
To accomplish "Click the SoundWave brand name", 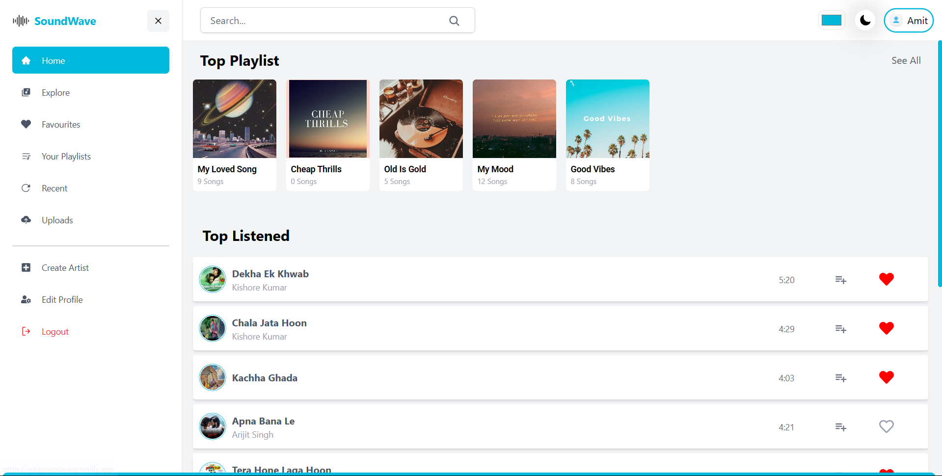I will pyautogui.click(x=65, y=21).
